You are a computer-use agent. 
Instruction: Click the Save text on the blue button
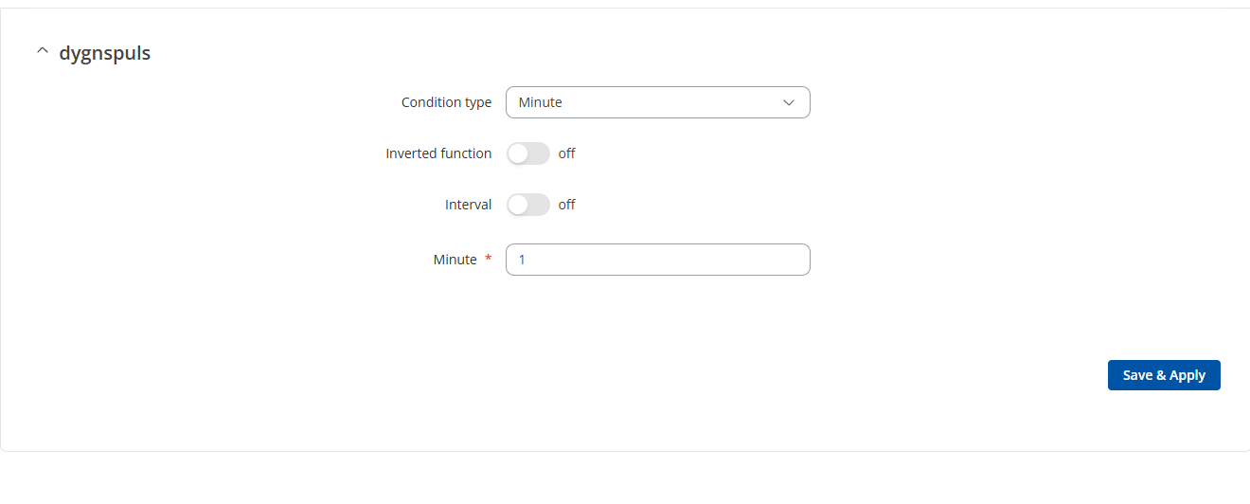coord(1137,375)
